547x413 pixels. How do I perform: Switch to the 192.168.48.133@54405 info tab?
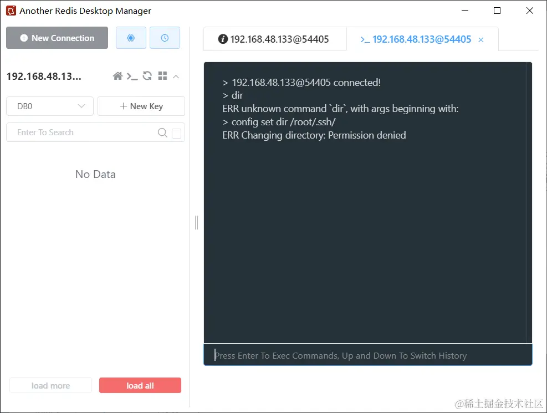[x=275, y=39]
